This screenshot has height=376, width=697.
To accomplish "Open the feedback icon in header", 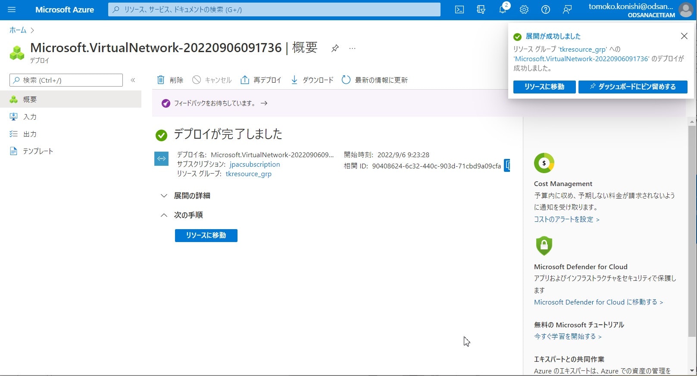I will [x=567, y=9].
